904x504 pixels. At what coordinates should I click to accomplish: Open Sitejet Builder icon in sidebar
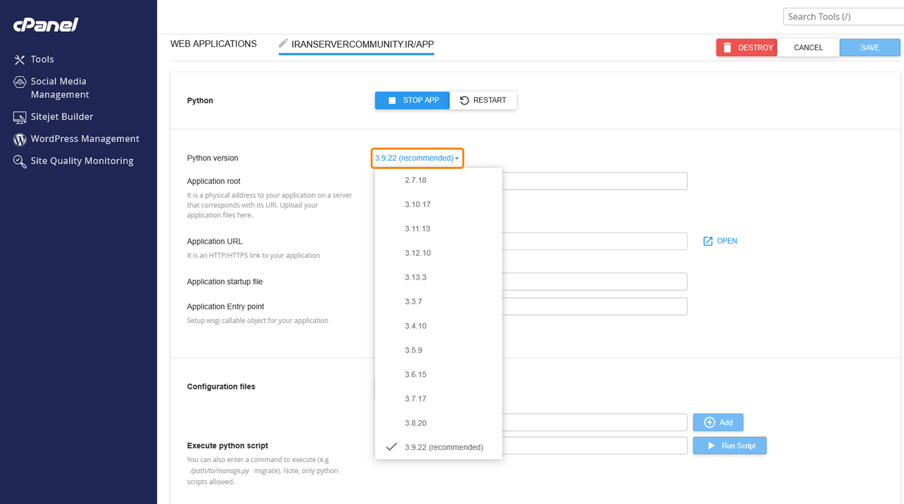click(19, 117)
